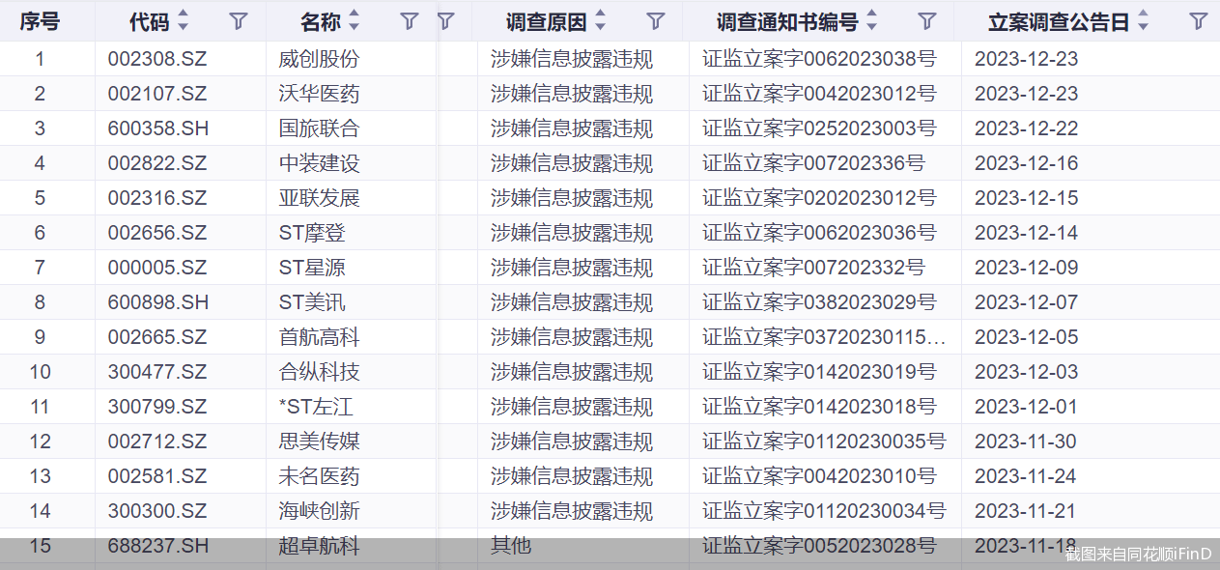Click notice number 证监立案字0252023003号
1220x570 pixels.
tap(819, 128)
